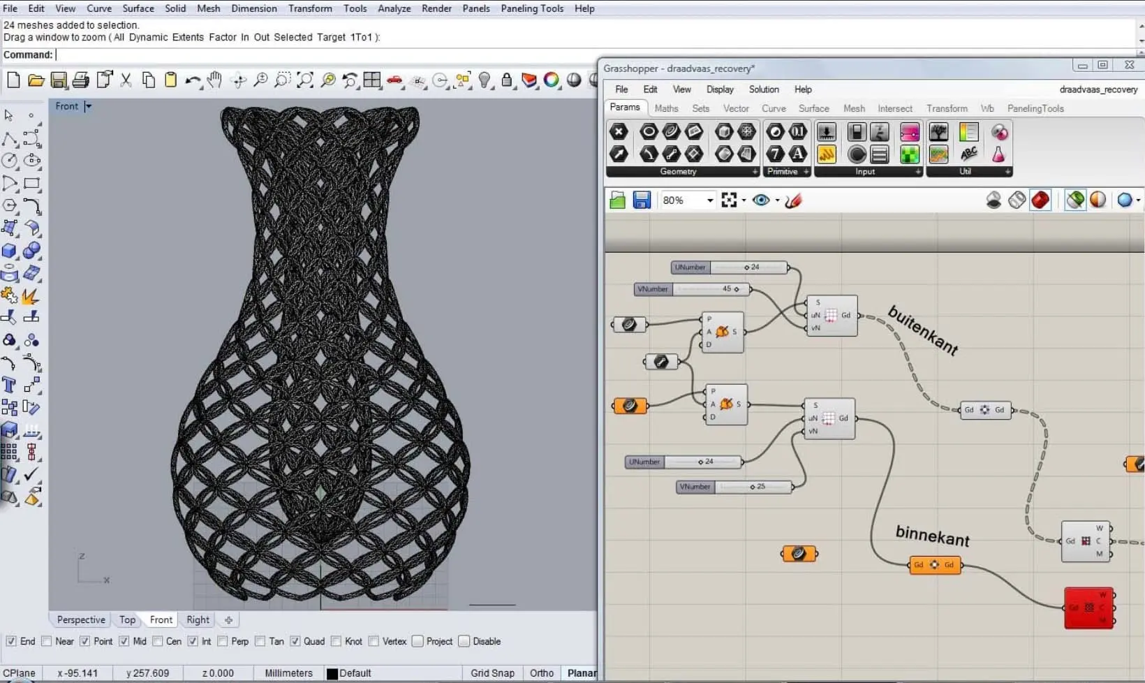Open the color wheel properties icon
The height and width of the screenshot is (683, 1145).
(x=552, y=80)
